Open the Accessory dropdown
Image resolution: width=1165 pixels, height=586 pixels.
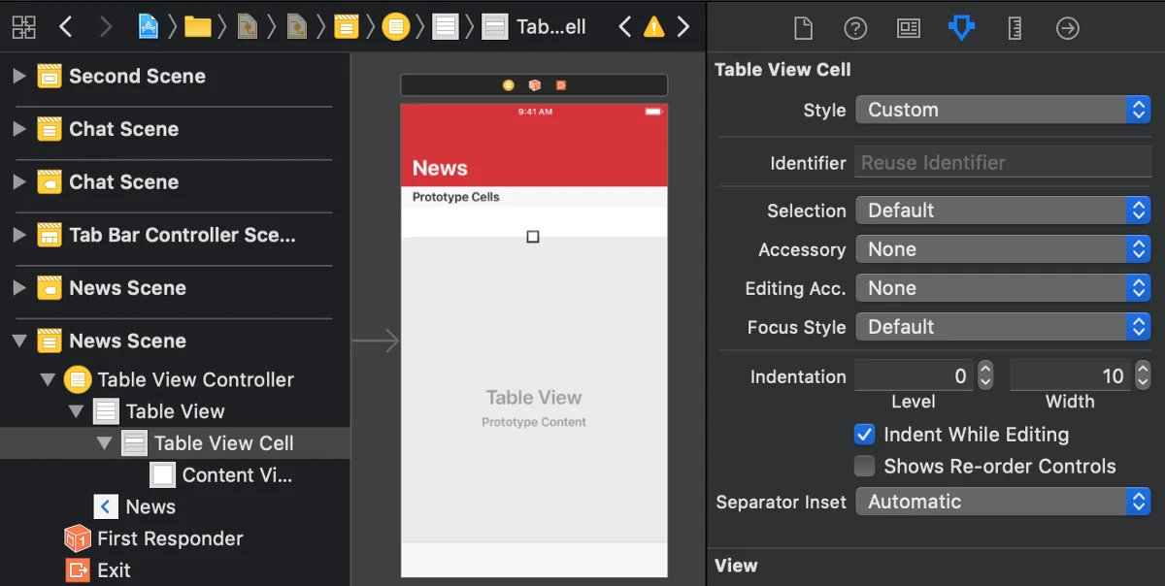1003,249
